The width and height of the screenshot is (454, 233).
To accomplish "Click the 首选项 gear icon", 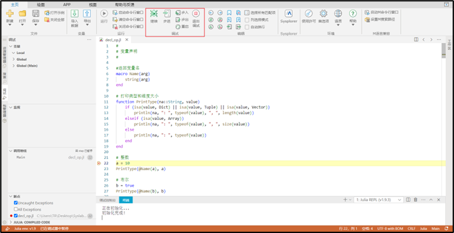I will 323,13.
